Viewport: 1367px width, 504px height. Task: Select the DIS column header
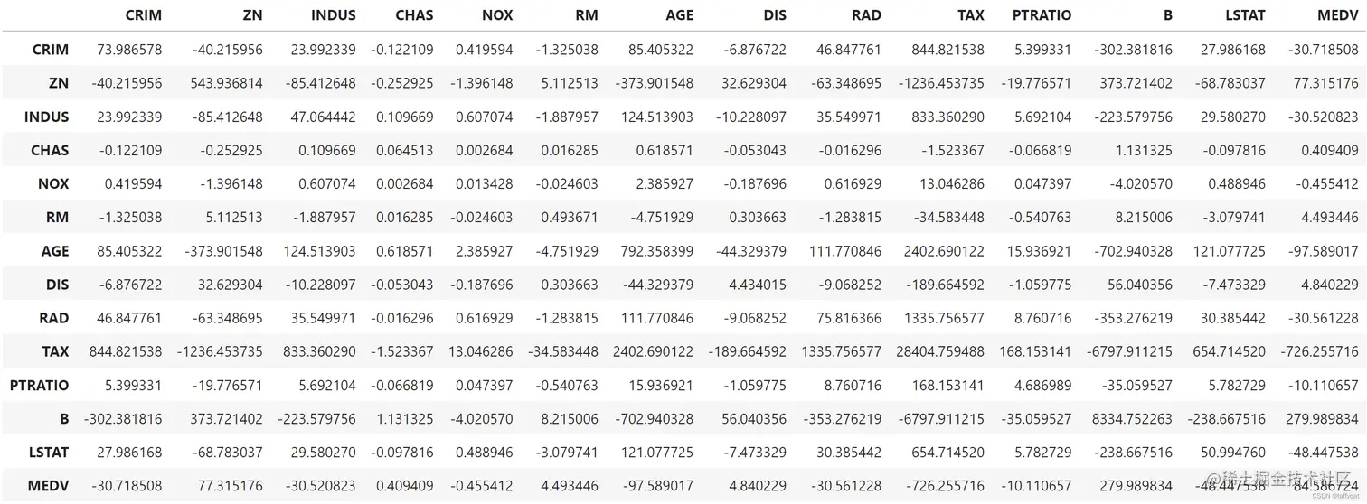[774, 15]
